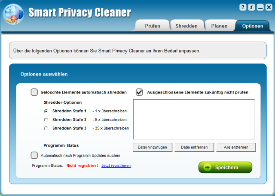The image size is (275, 196).
Task: Click the Nicht registriert status text
Action: pyautogui.click(x=82, y=166)
